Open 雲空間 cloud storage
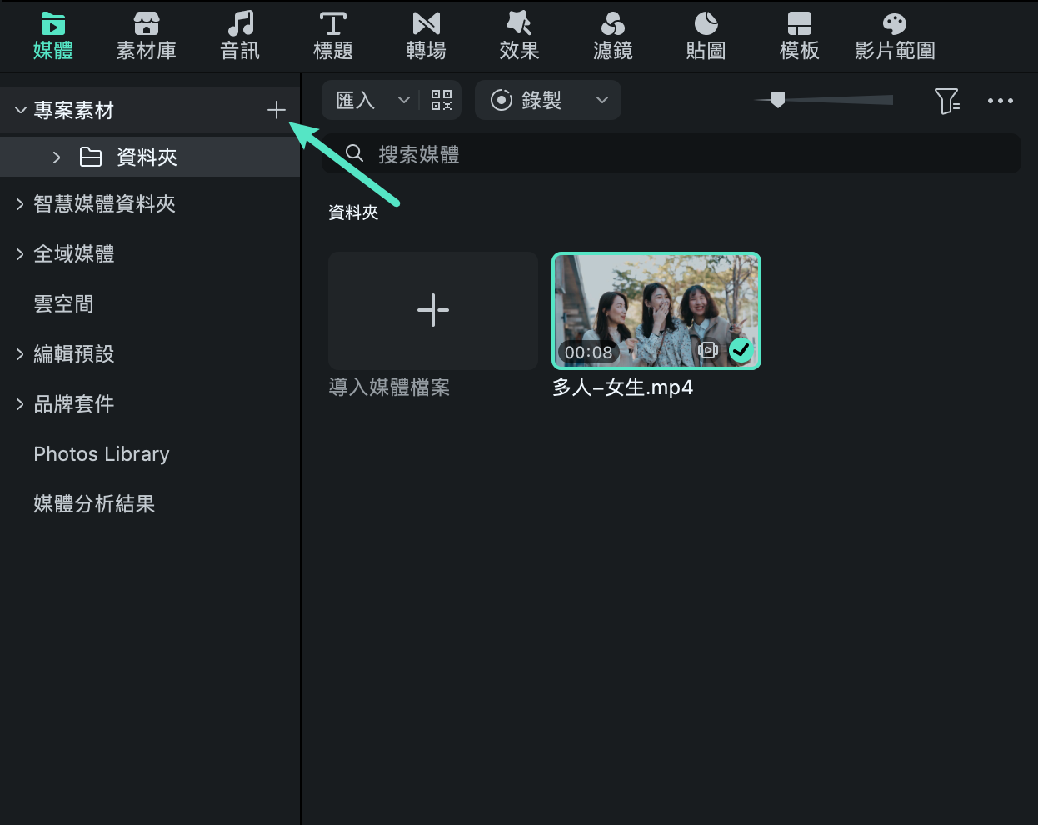The image size is (1038, 825). [63, 304]
